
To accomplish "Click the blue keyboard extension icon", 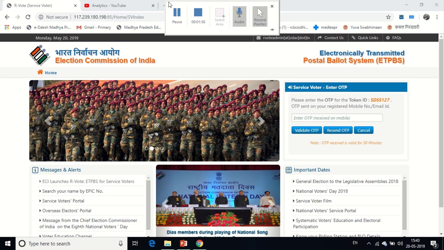I will pyautogui.click(x=411, y=17).
